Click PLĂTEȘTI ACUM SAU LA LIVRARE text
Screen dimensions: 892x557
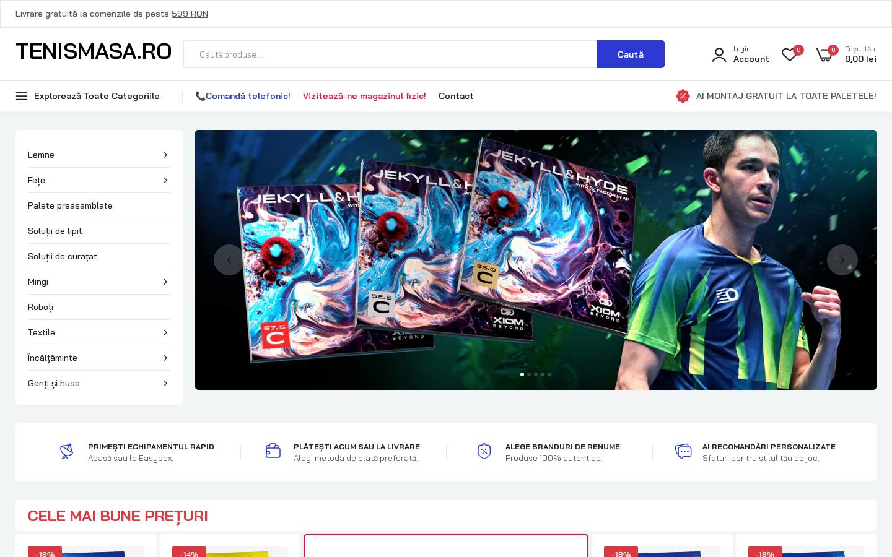pyautogui.click(x=357, y=446)
